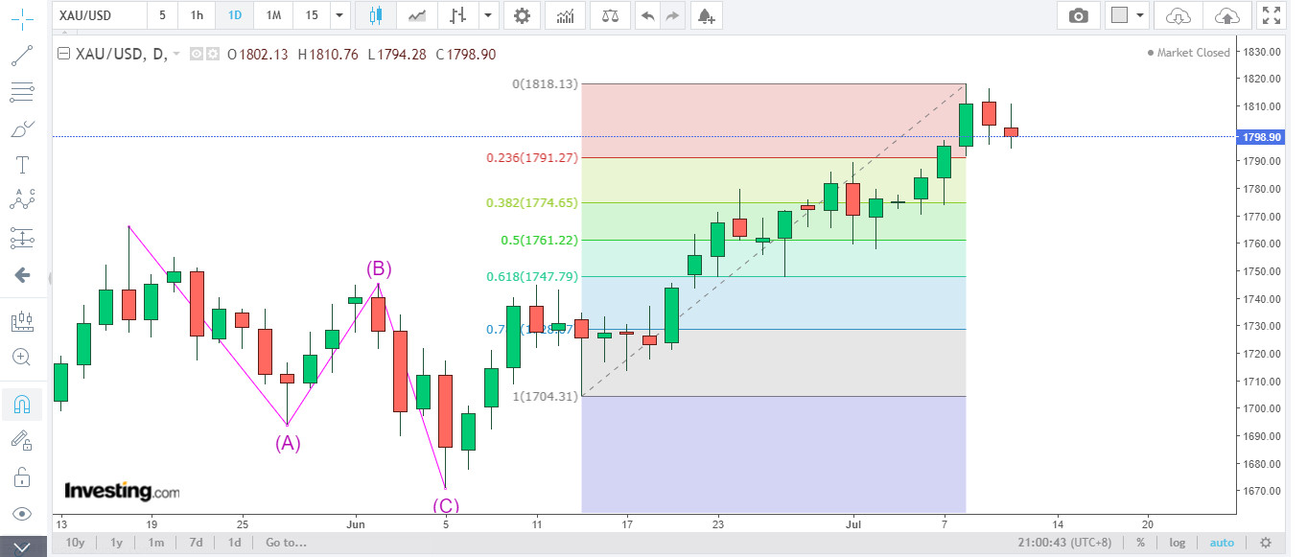Set time range to 10y
Image resolution: width=1307 pixels, height=557 pixels.
(75, 543)
